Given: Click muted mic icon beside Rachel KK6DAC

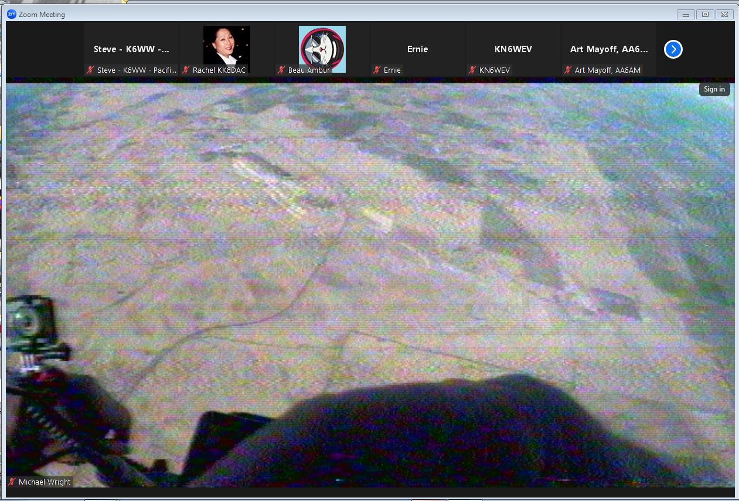Looking at the screenshot, I should (x=186, y=70).
